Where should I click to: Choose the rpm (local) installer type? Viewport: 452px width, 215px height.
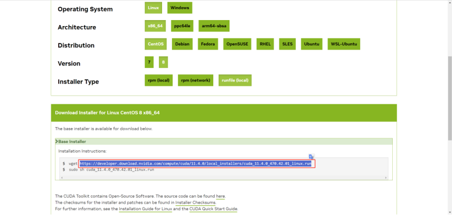(x=158, y=80)
